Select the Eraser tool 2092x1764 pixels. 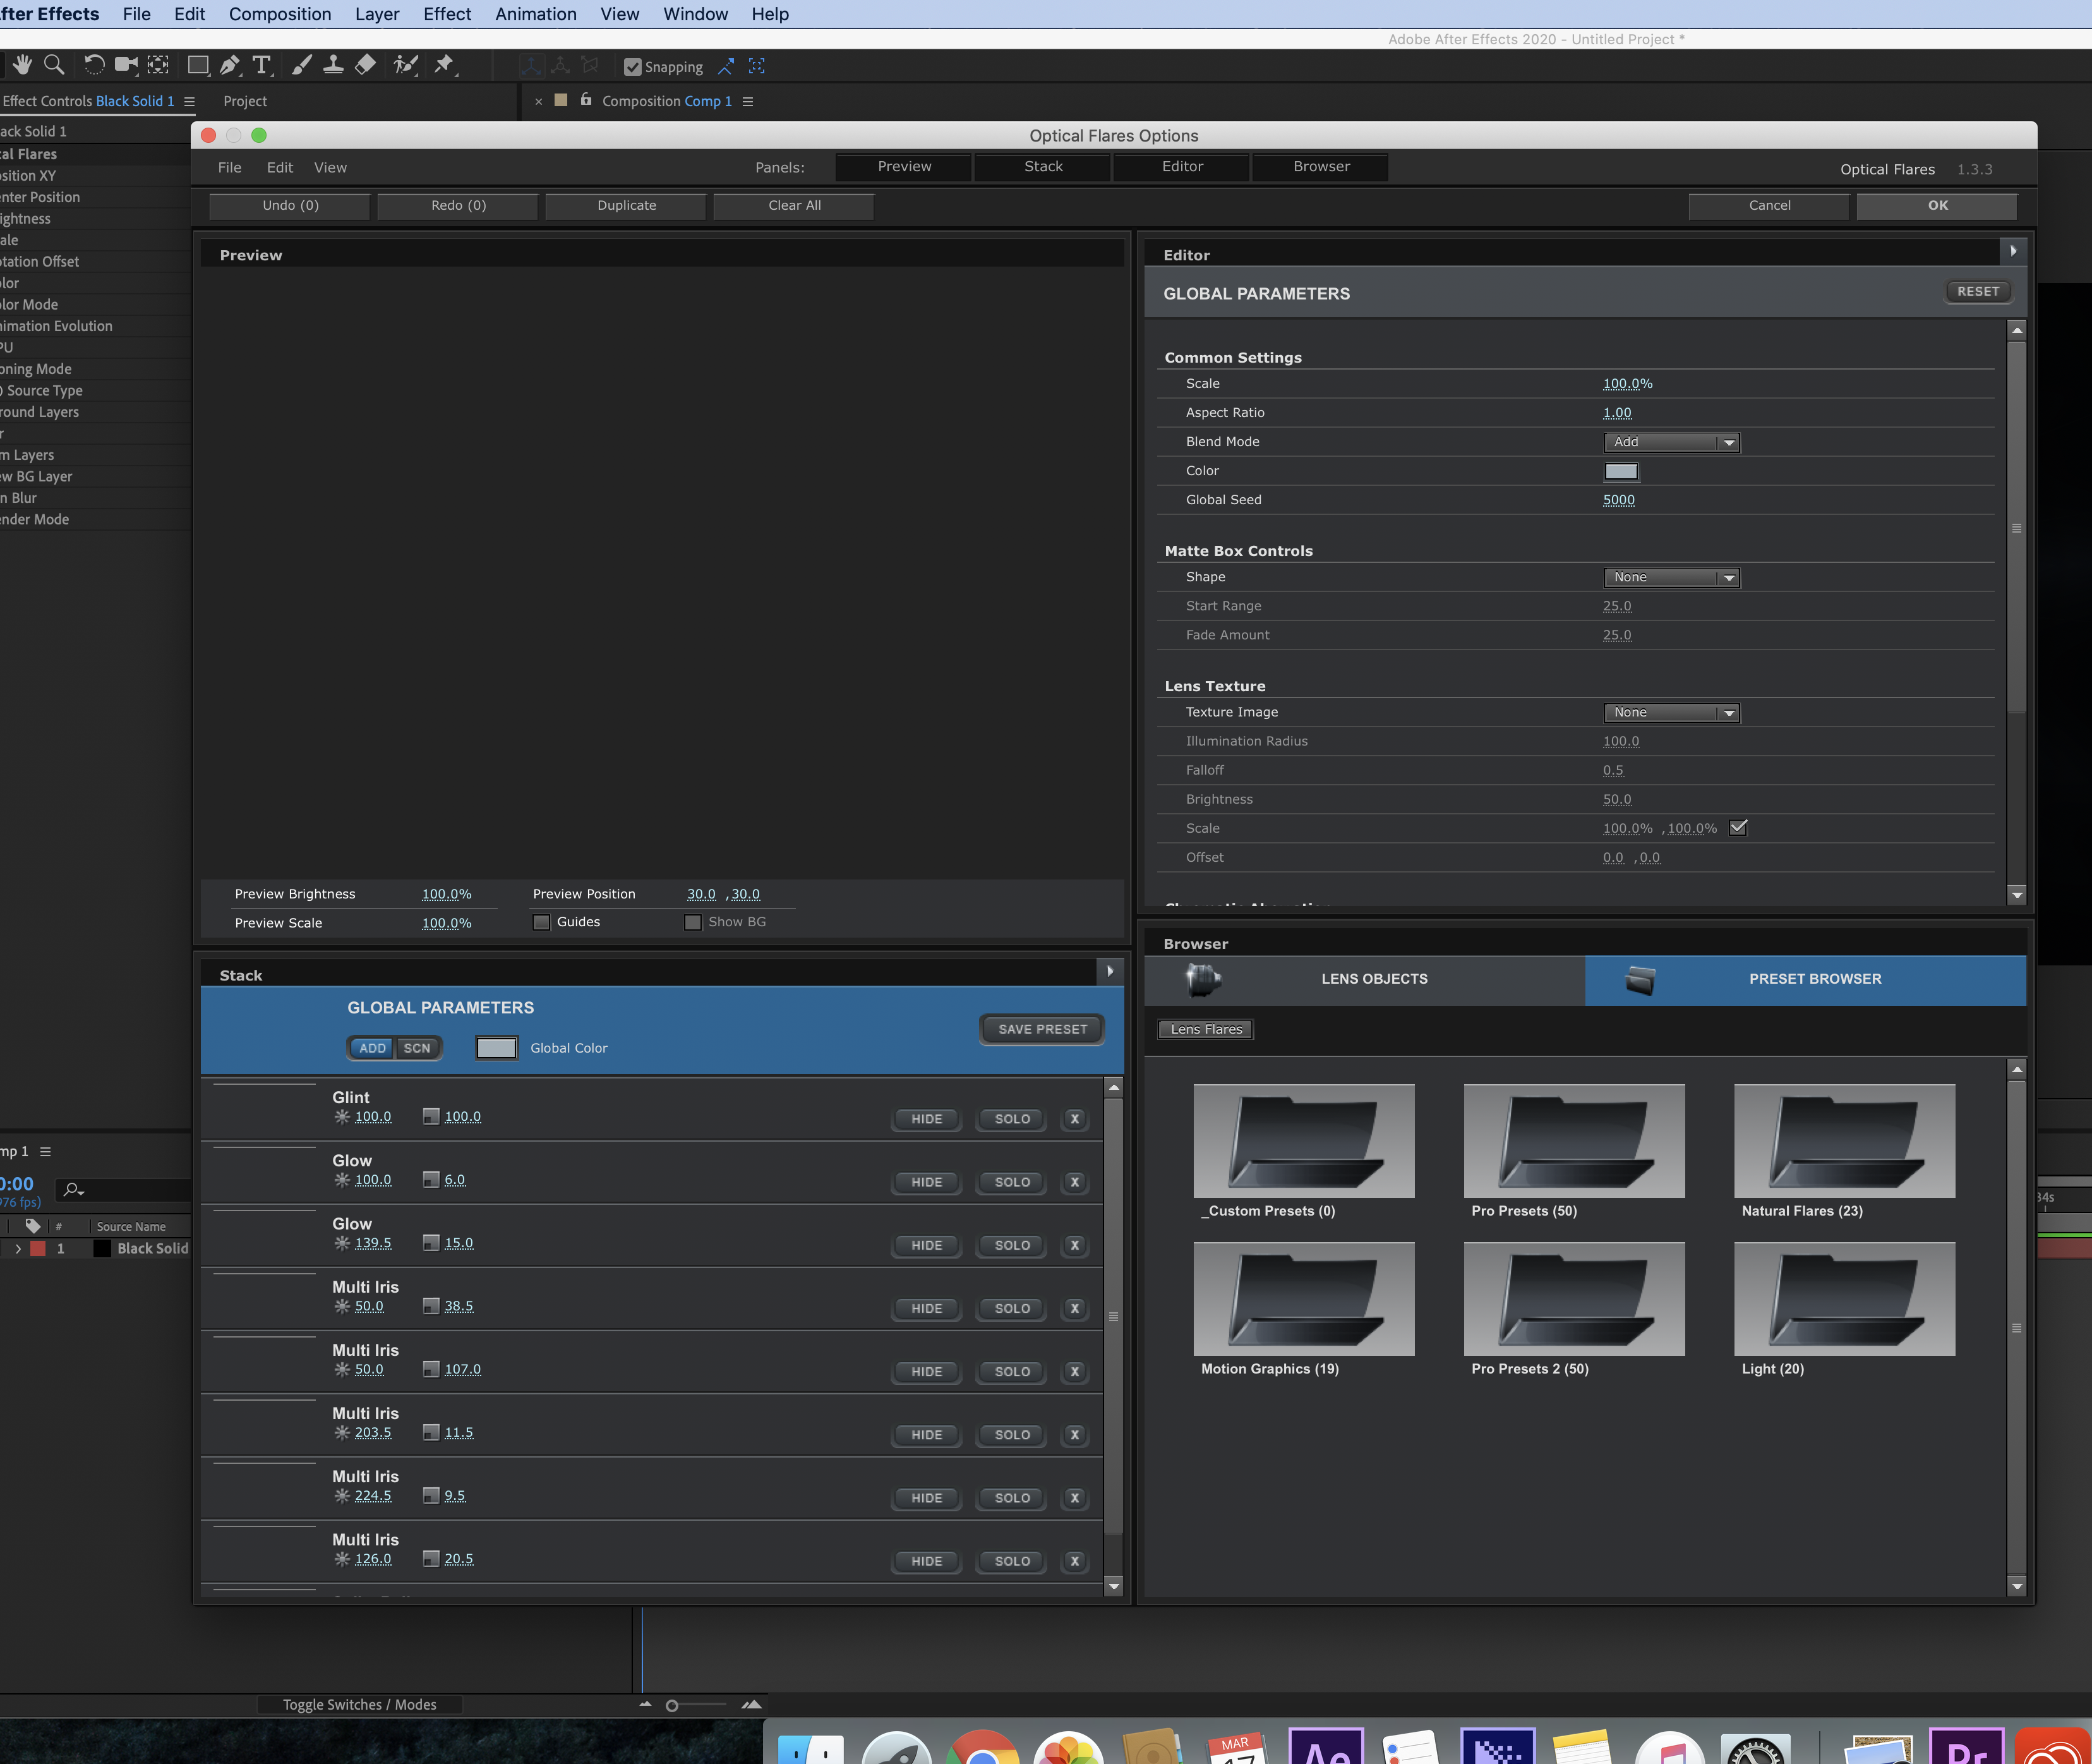click(x=366, y=65)
